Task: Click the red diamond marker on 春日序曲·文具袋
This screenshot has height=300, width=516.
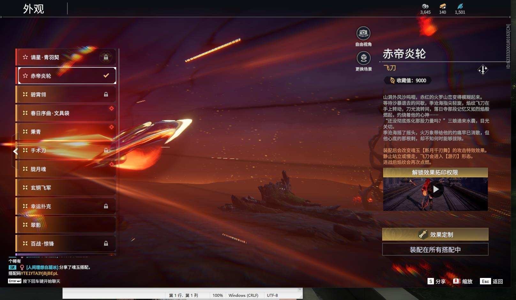Action: coord(111,108)
